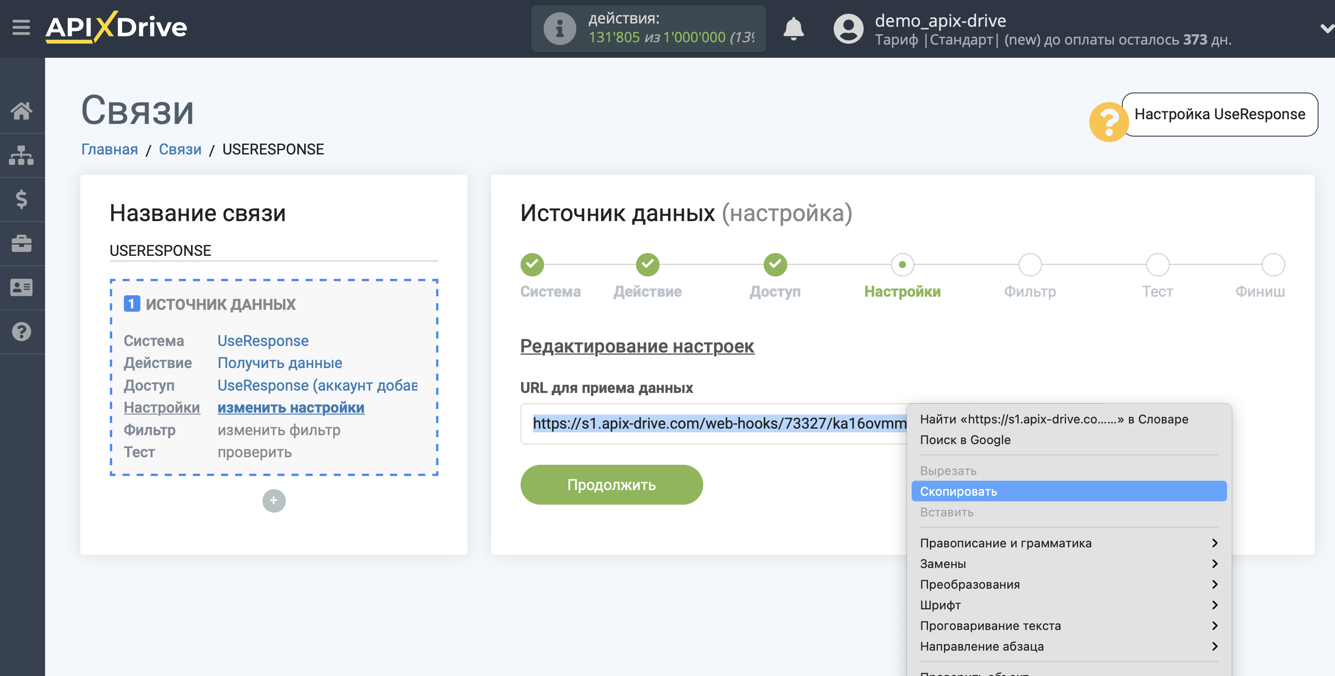1335x676 pixels.
Task: Expand Правописание и грамматика submenu
Action: tap(1069, 543)
